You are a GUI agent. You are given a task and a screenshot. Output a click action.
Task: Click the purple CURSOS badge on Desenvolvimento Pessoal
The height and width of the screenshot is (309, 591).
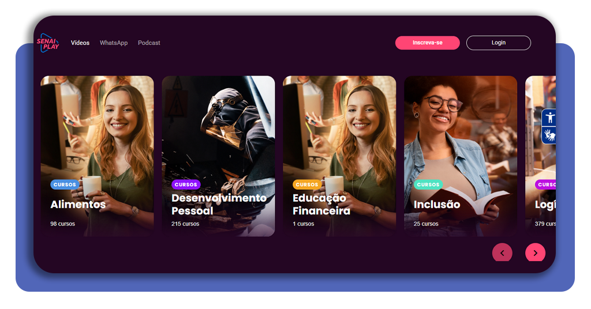186,184
